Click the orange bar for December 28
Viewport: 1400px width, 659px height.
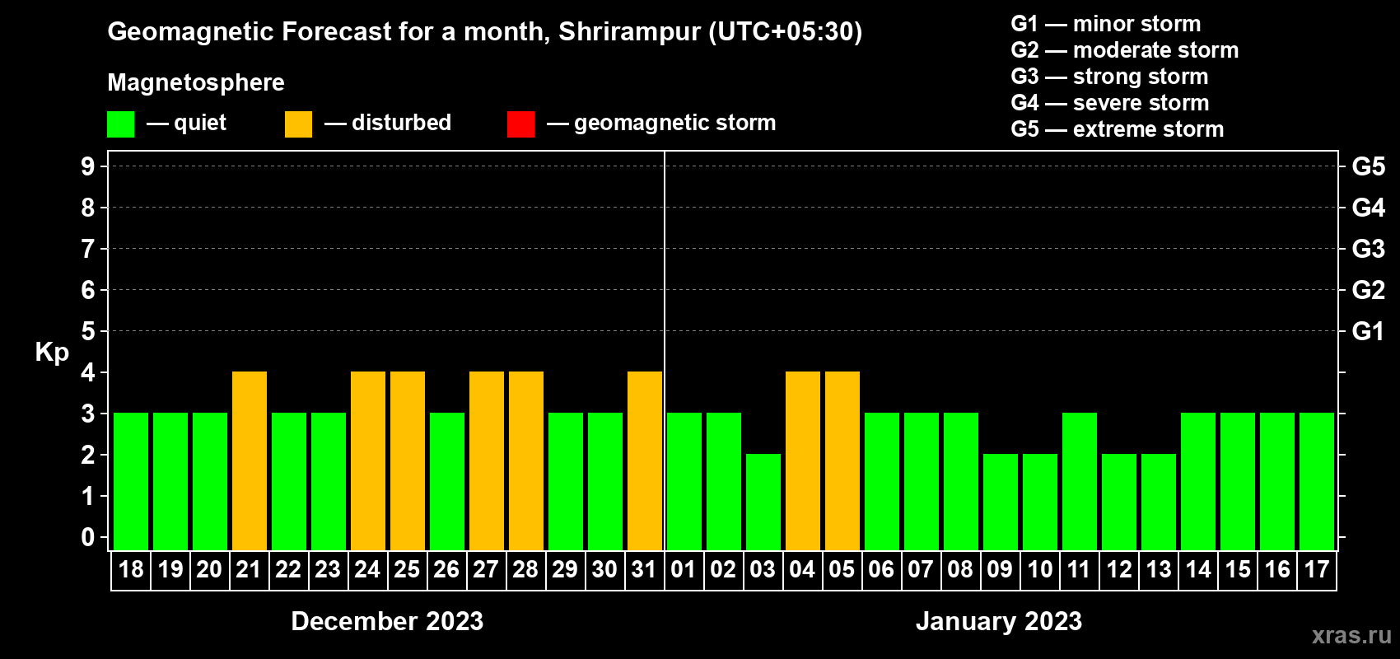526,460
